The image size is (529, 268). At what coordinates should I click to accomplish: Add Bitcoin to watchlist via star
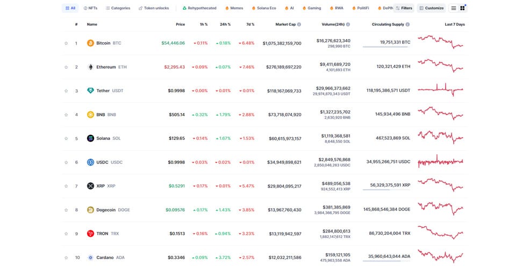point(66,43)
